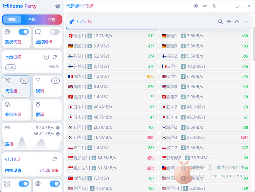The width and height of the screenshot is (255, 192).
Task: Click the 远程 tag chip
Action: click(10, 67)
